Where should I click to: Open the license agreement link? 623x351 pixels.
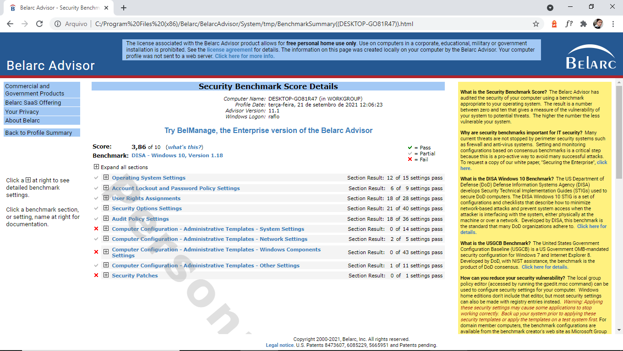[230, 50]
